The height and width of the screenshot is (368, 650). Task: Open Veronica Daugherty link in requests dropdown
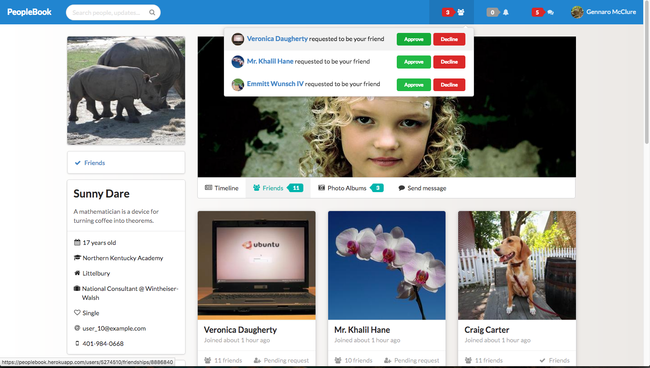277,39
